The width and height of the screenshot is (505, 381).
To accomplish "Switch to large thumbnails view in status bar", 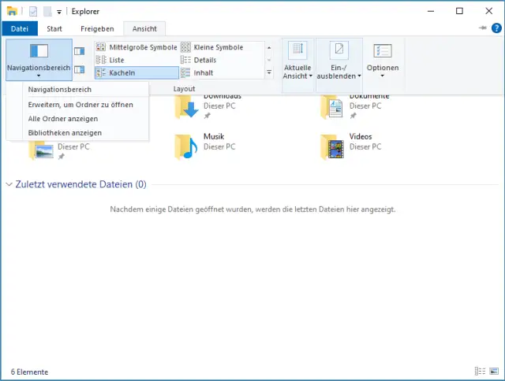I will point(494,372).
